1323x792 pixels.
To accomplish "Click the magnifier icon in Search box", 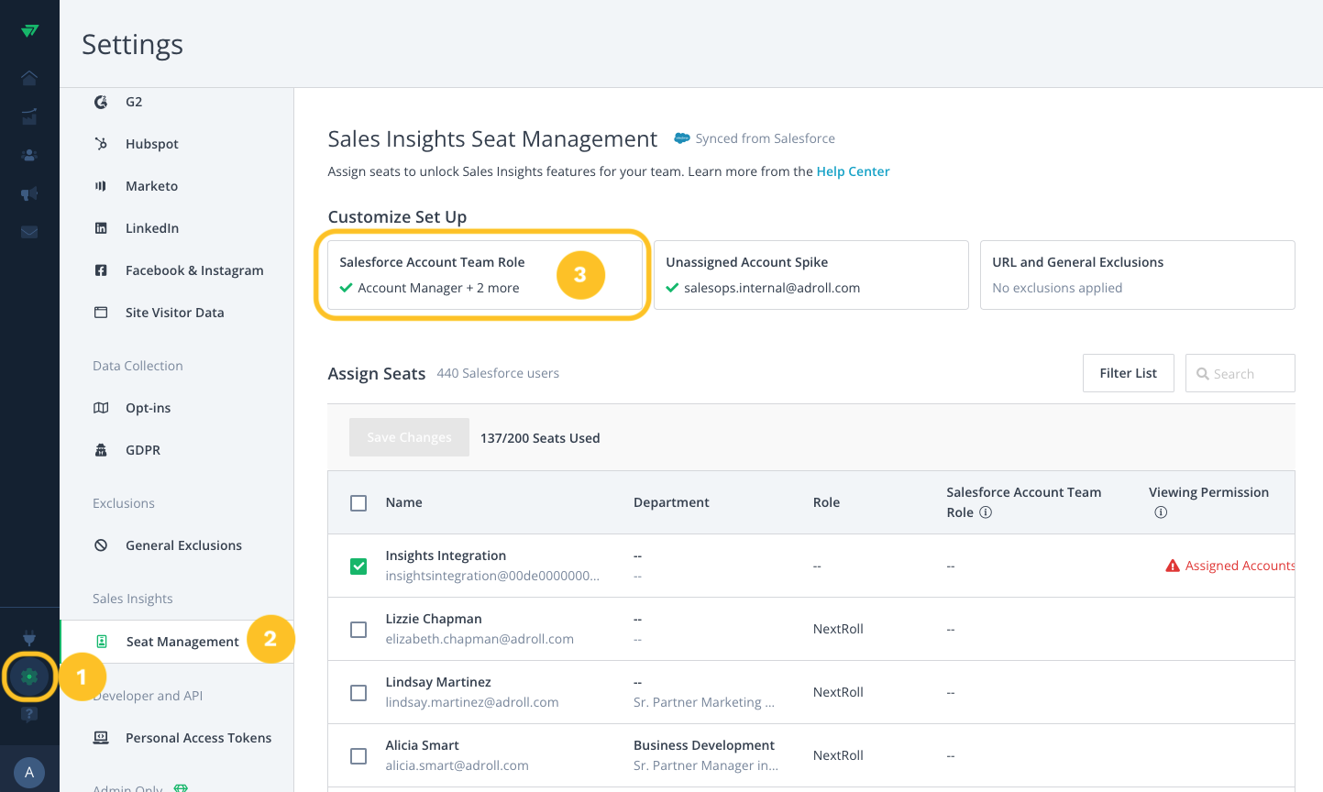I will tap(1203, 374).
